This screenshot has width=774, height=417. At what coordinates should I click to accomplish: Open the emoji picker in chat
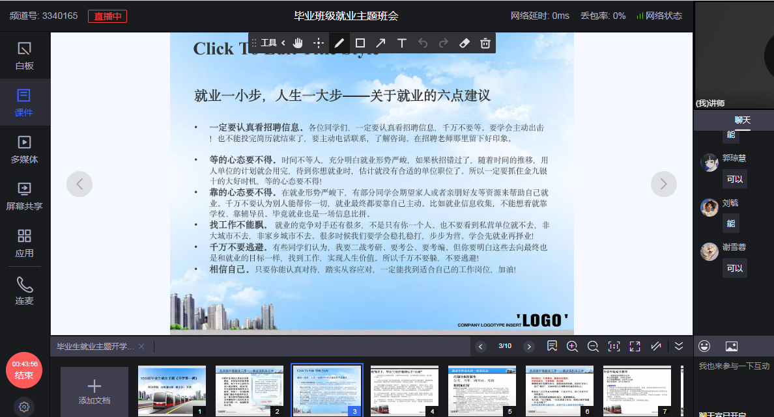(x=704, y=346)
